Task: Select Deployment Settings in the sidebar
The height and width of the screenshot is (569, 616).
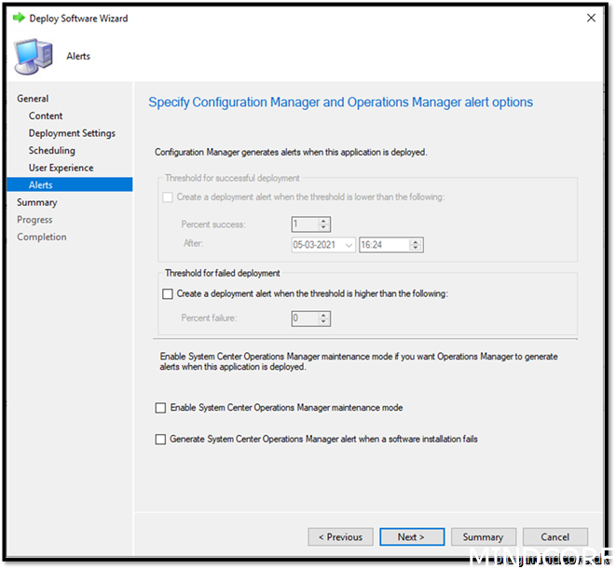Action: tap(72, 133)
